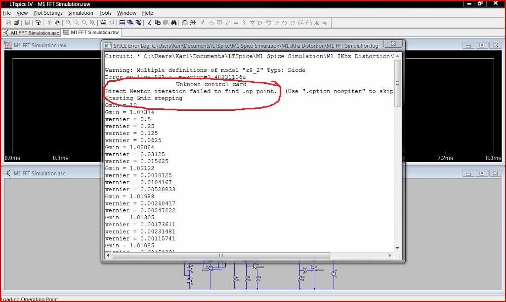Click the 'vernier = 0.00115741' log line
The image size is (506, 302).
140,238
